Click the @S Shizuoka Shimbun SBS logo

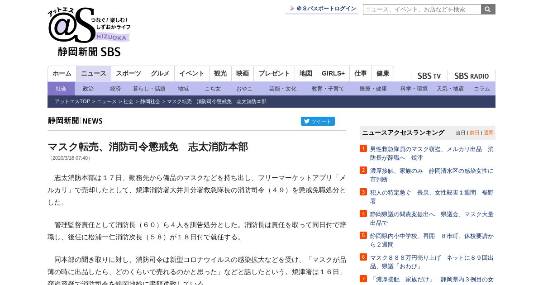89,32
